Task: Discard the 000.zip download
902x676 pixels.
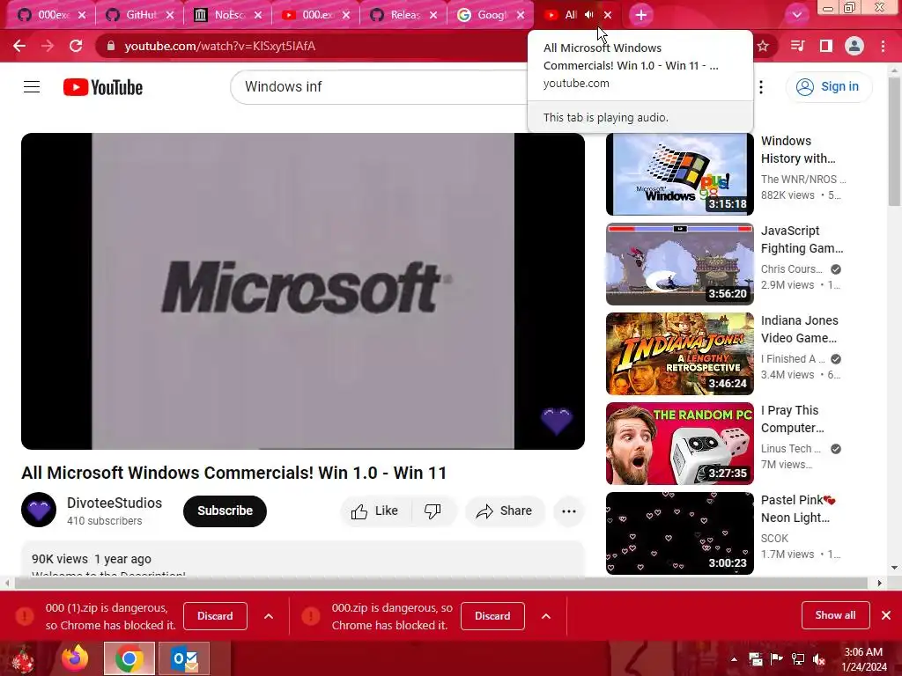Action: point(492,615)
